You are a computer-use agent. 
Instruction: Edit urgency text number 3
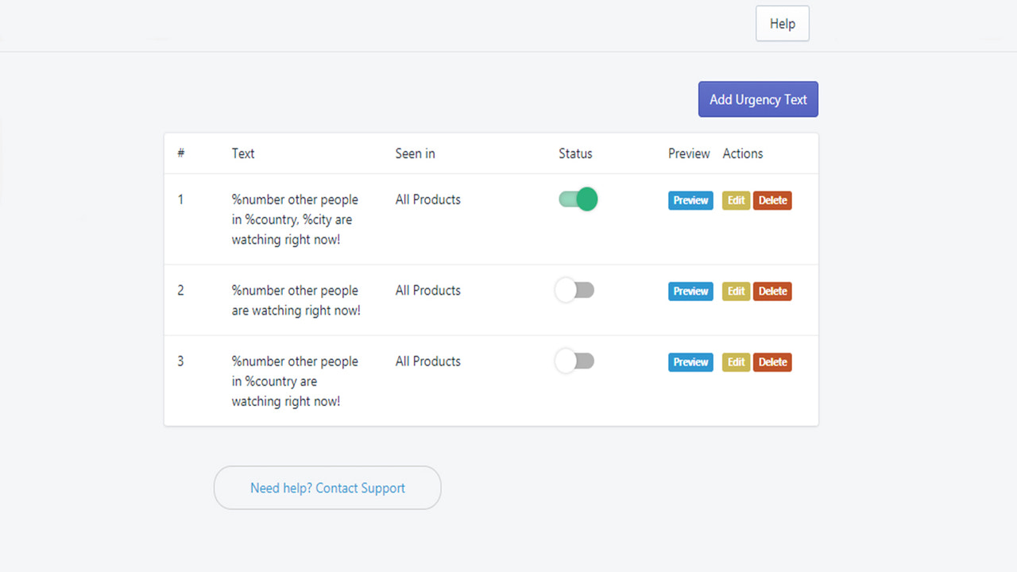(x=736, y=362)
